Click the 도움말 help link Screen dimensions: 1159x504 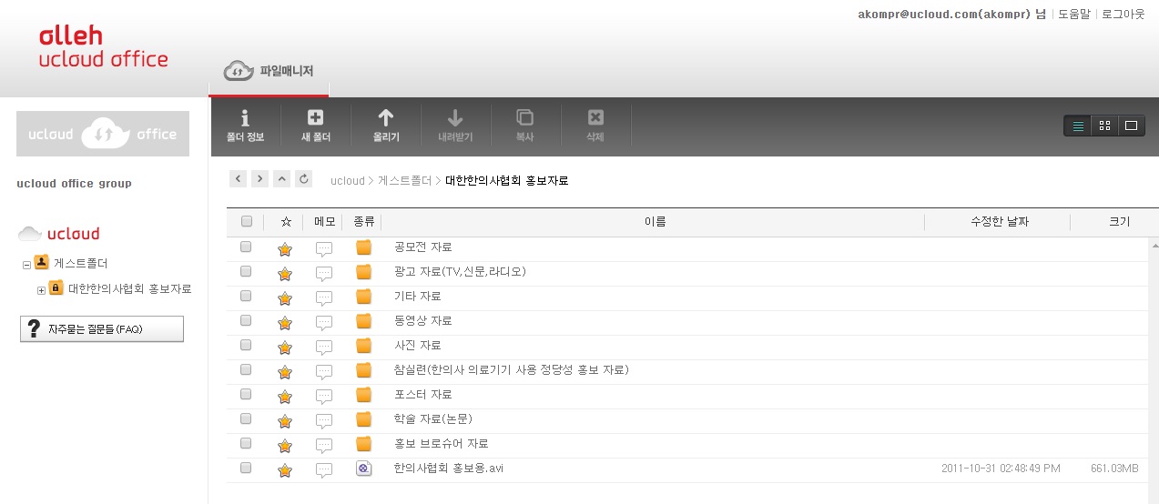point(1074,15)
